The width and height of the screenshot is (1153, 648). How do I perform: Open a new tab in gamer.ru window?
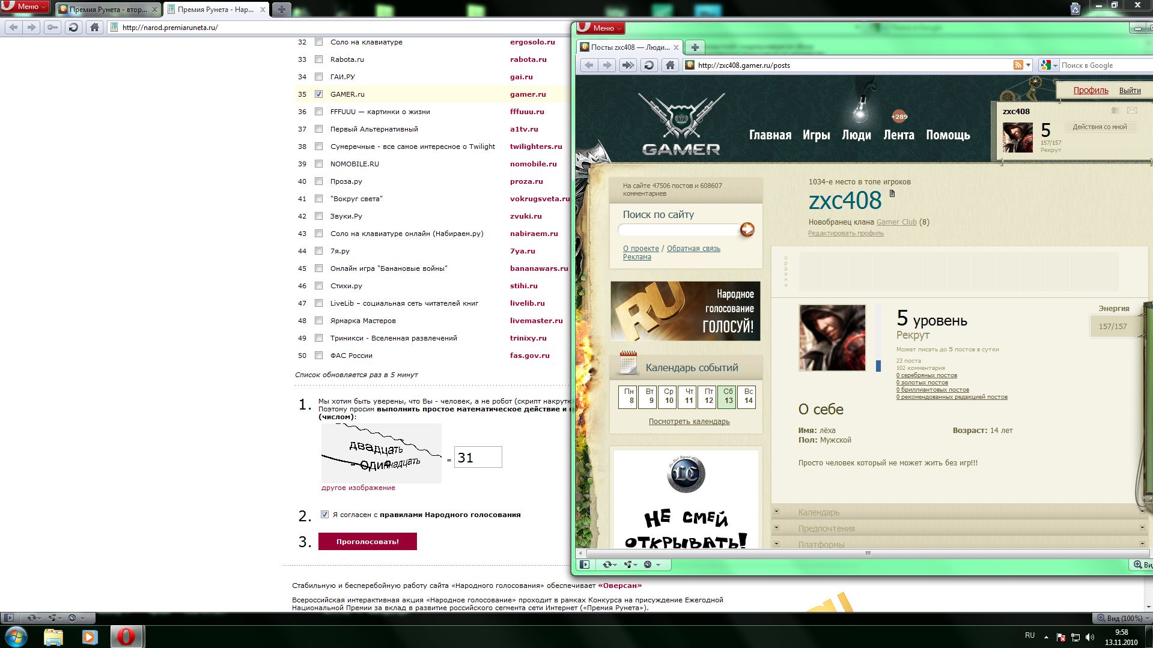click(695, 47)
